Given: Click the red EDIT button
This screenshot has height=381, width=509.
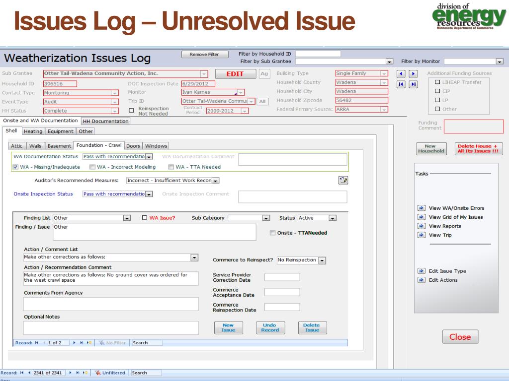Looking at the screenshot, I should click(x=235, y=74).
